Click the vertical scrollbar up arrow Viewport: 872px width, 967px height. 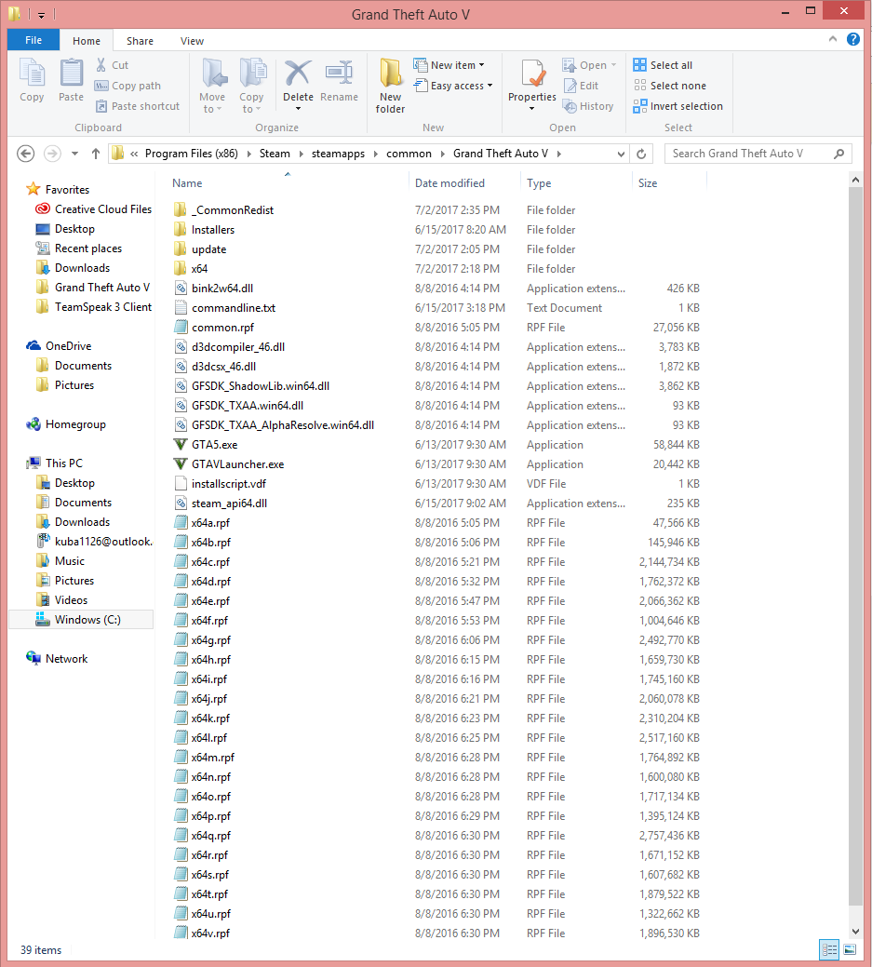(855, 180)
